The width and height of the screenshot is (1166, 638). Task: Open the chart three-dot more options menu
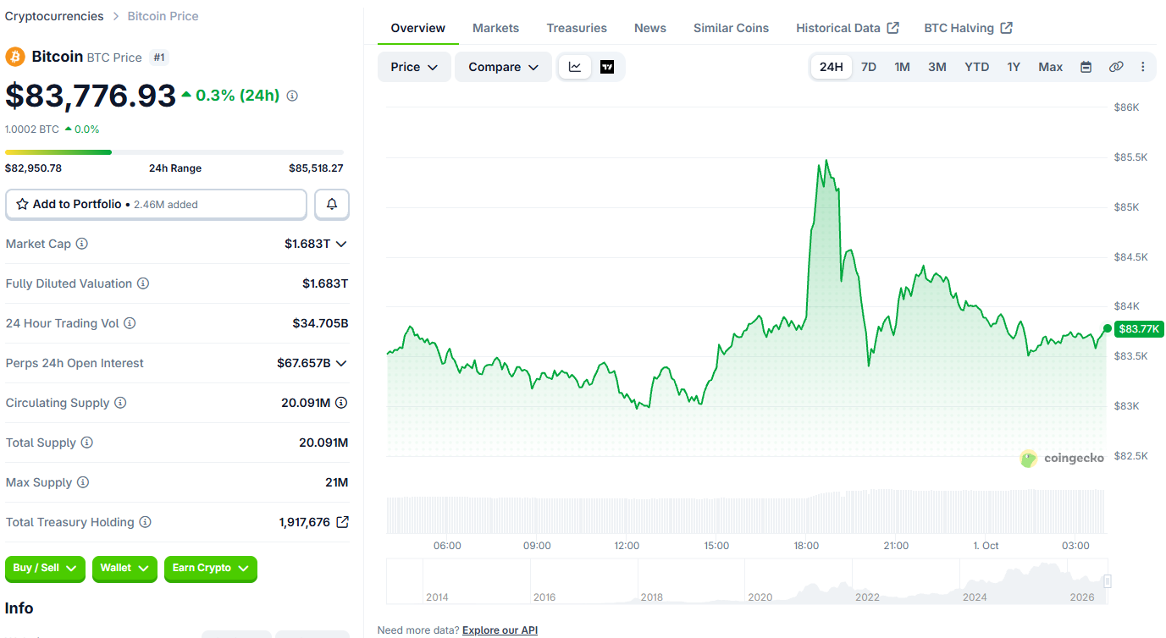(1143, 67)
